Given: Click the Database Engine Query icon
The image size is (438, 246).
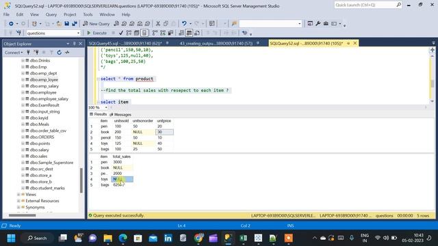Looking at the screenshot, I should point(116,24).
